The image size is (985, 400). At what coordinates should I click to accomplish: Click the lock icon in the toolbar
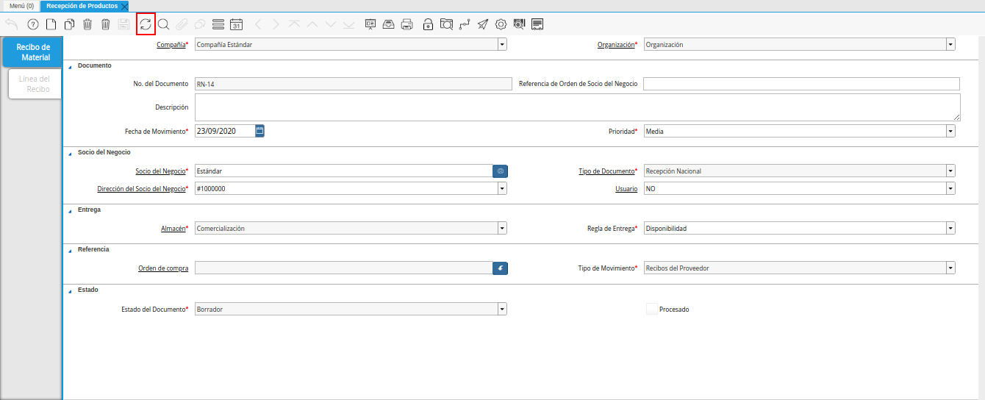(428, 24)
